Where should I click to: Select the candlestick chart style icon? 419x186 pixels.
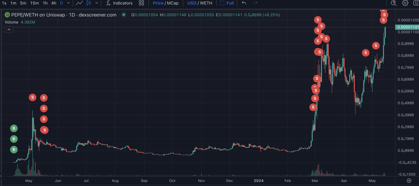pos(88,3)
